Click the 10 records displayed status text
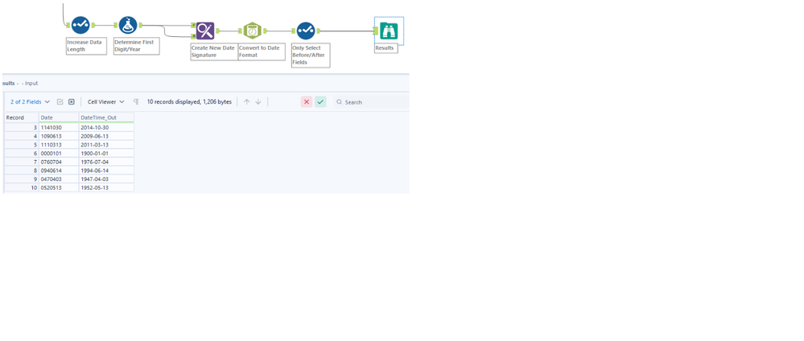This screenshot has height=341, width=804. tap(189, 102)
